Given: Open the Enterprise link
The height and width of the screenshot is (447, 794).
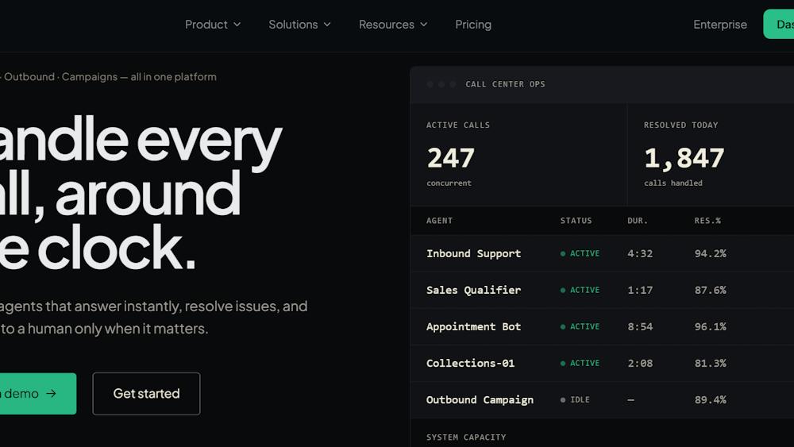Looking at the screenshot, I should point(719,25).
